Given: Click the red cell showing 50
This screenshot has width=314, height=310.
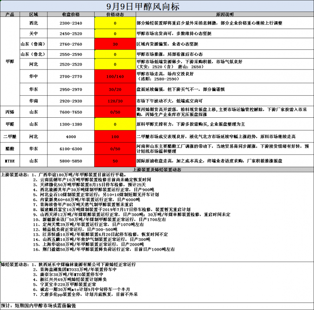Looking at the screenshot, I should click(115, 161).
